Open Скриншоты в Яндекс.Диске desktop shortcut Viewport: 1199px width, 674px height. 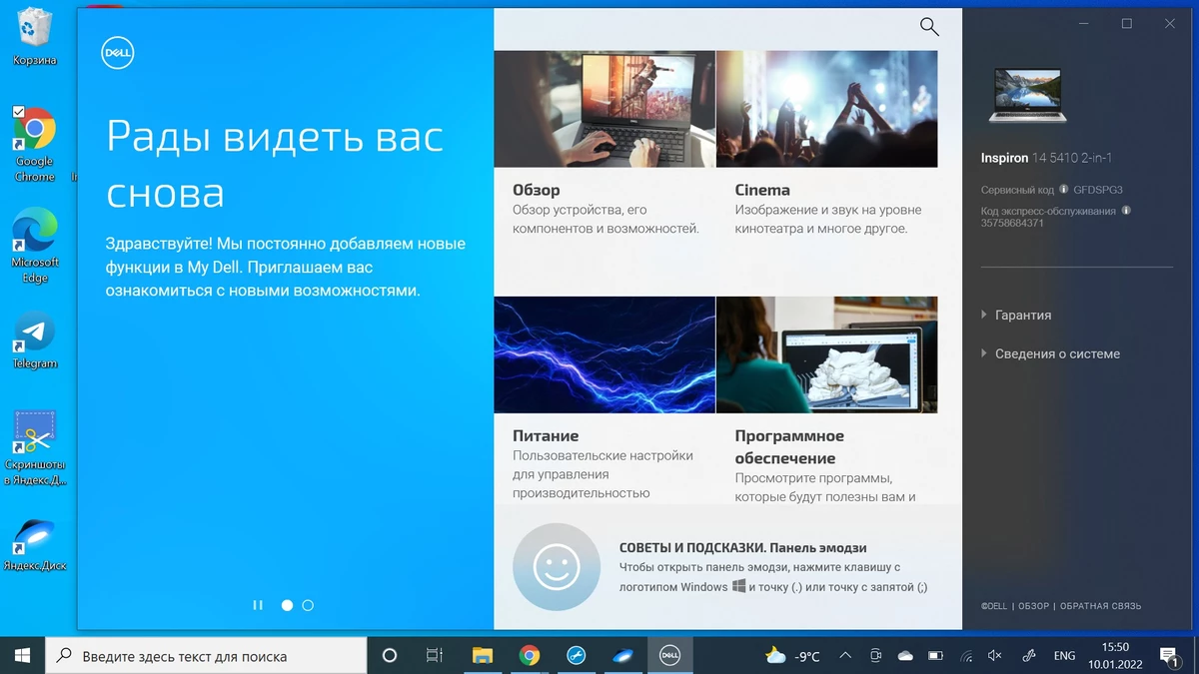click(35, 447)
